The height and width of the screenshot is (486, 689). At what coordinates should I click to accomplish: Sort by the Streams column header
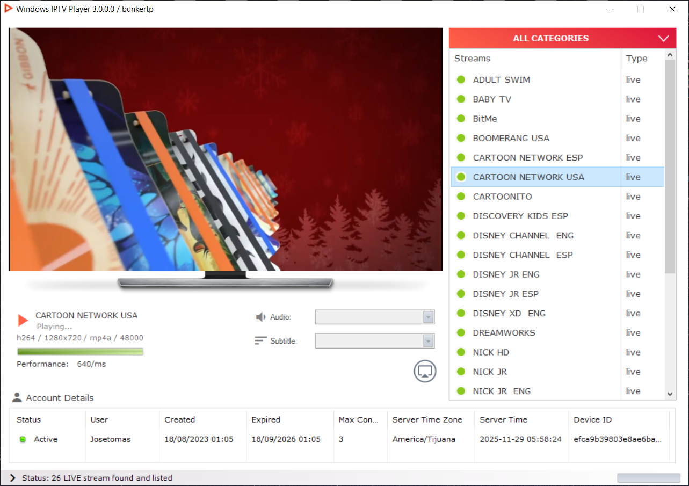click(472, 59)
